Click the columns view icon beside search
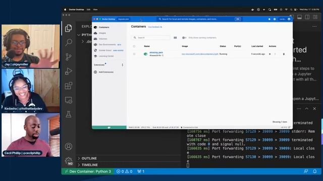Image resolution: width=323 pixels, height=181 pixels. [x=175, y=38]
